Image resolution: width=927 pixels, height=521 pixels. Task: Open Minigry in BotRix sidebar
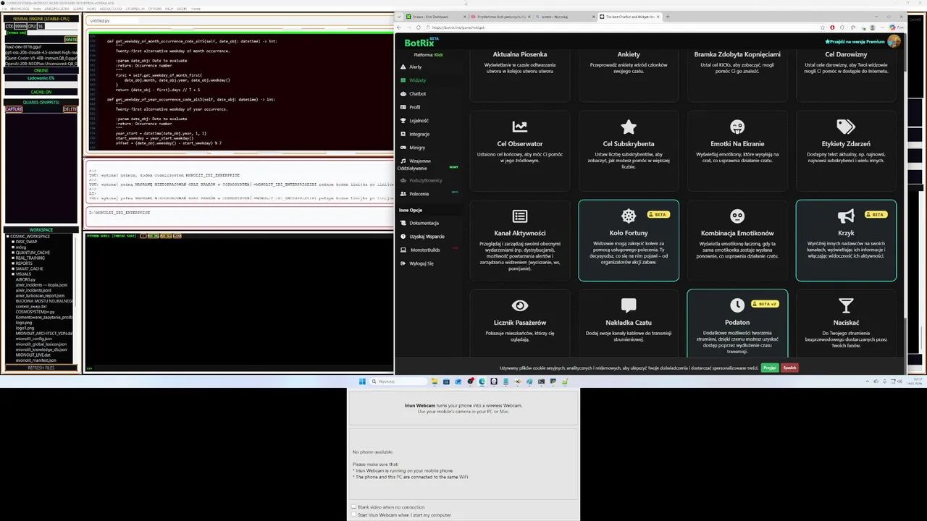417,148
